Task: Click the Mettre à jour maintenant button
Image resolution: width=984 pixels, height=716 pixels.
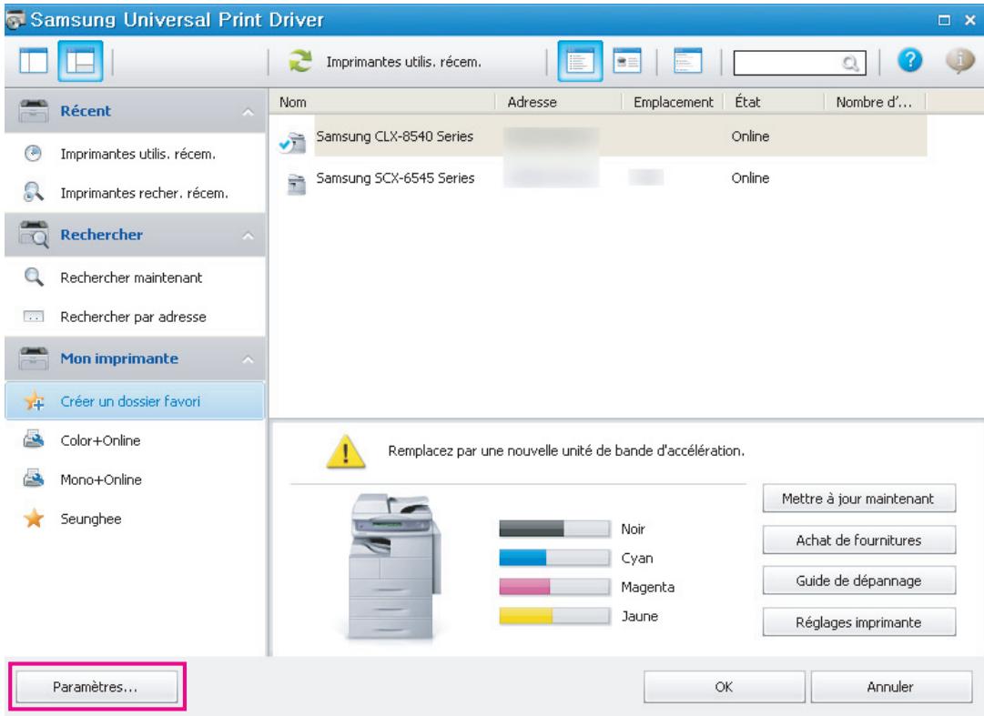Action: coord(858,499)
